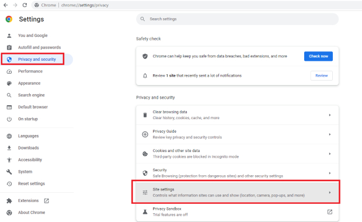Click the speedometer icon for Performance

[x=9, y=71]
